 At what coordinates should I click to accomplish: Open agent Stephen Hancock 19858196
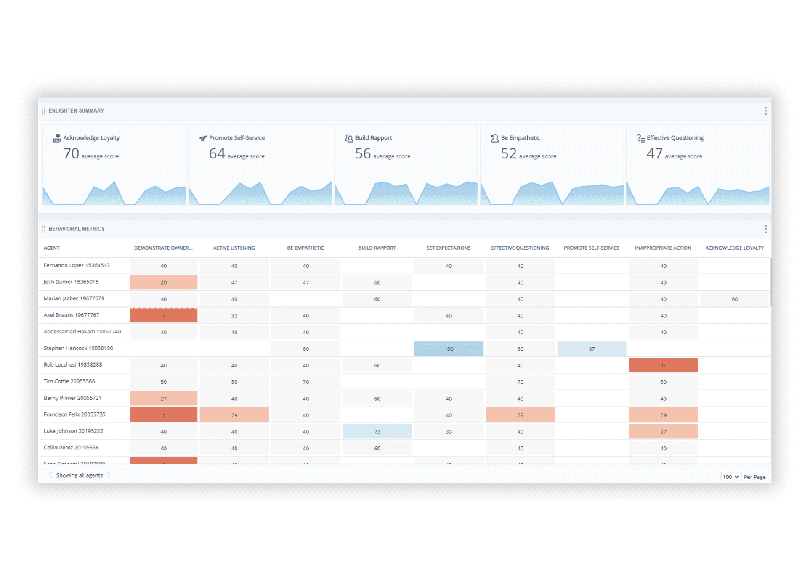(x=78, y=348)
